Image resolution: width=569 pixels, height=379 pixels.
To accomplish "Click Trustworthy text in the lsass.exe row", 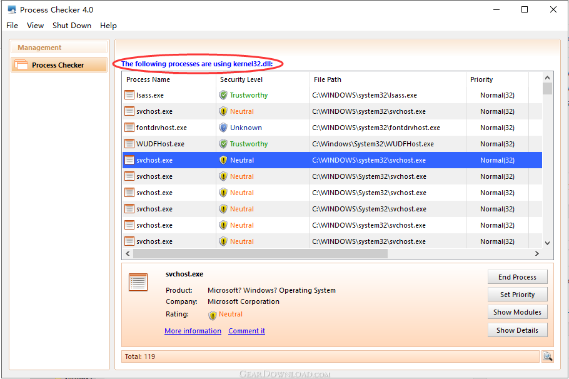I will 249,95.
